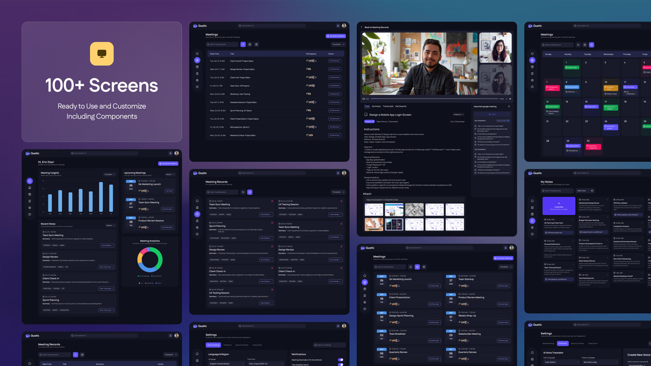The height and width of the screenshot is (366, 651).
Task: Open Select Date dropdown in My Notes
Action: [584, 191]
